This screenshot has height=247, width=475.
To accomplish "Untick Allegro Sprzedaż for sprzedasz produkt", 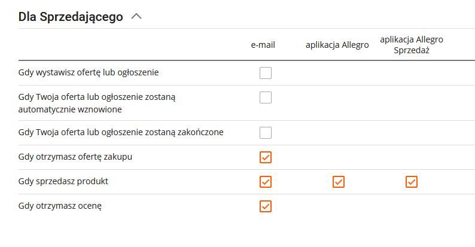I will (x=412, y=182).
